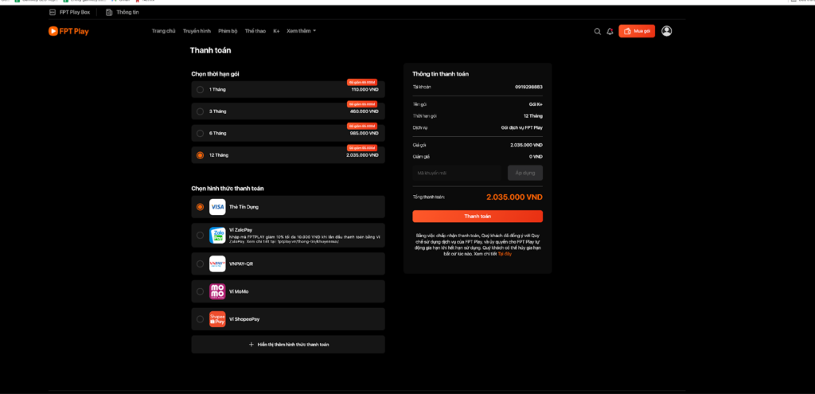Click the VNPAY-QR logo
Image resolution: width=815 pixels, height=394 pixels.
point(217,263)
